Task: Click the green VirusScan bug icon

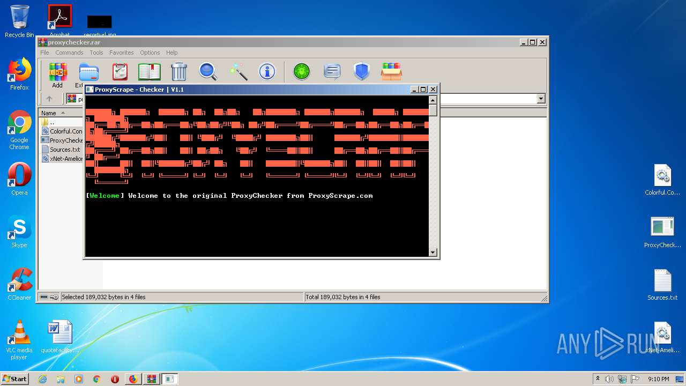Action: [302, 72]
